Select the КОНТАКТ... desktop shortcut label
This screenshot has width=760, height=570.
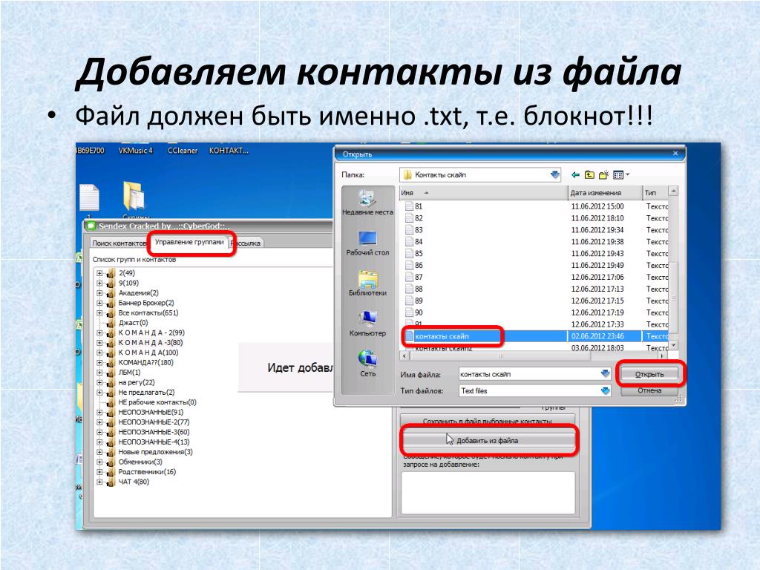[x=229, y=151]
